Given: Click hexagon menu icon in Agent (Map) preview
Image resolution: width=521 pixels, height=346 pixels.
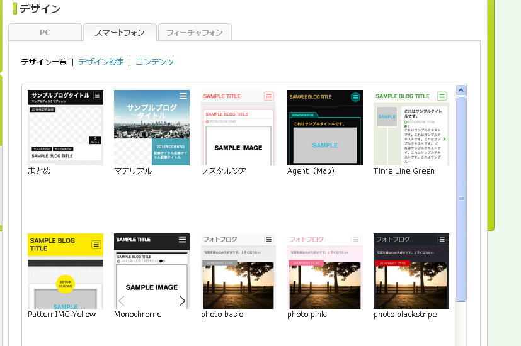Looking at the screenshot, I should (355, 98).
